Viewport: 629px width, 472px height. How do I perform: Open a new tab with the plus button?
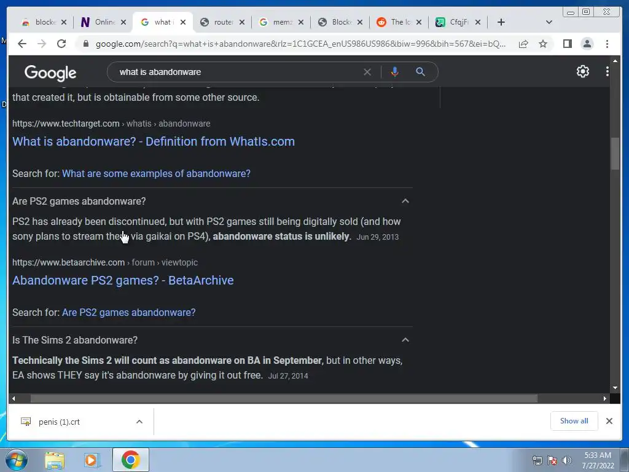(x=501, y=22)
